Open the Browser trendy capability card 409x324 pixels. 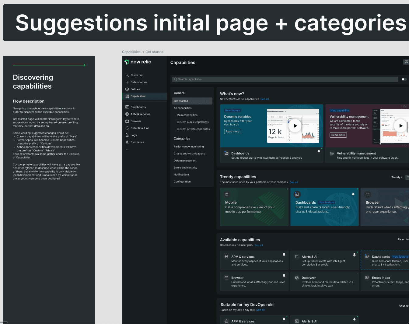pos(385,207)
